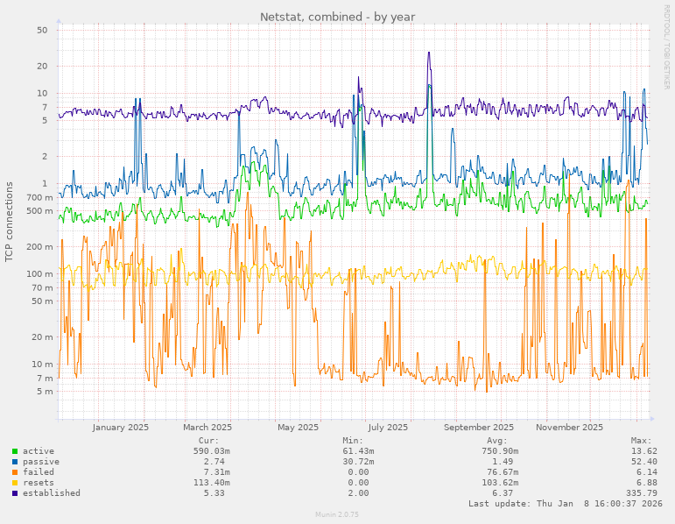
Task: Click established minimum value 2.00
Action: pos(358,493)
